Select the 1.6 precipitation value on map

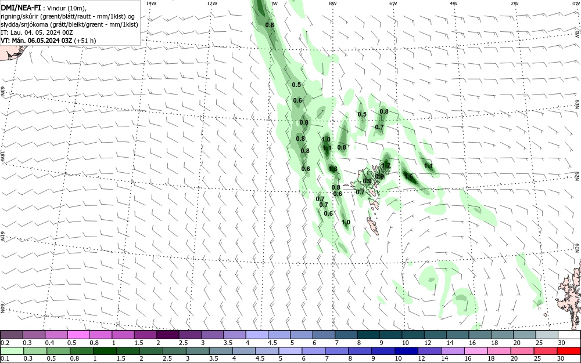[408, 176]
